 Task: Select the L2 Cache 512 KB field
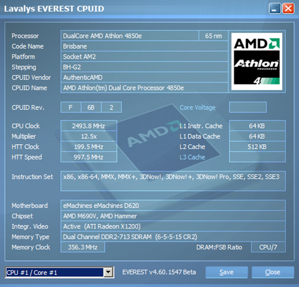(x=257, y=146)
